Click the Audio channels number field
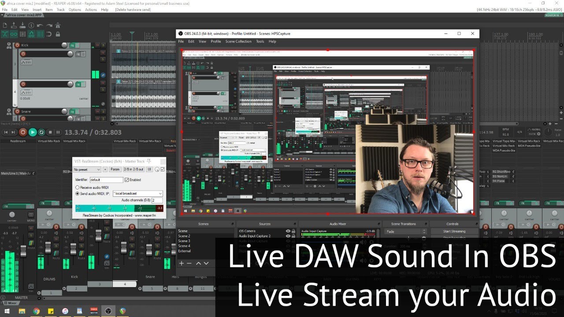This screenshot has width=564, height=317. click(x=157, y=200)
